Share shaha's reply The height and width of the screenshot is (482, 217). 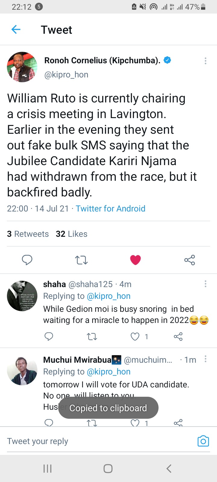tap(178, 336)
